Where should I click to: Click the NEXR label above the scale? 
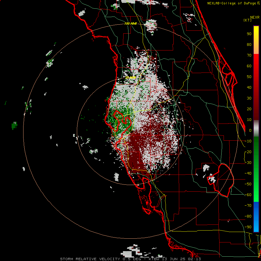[x=255, y=17]
